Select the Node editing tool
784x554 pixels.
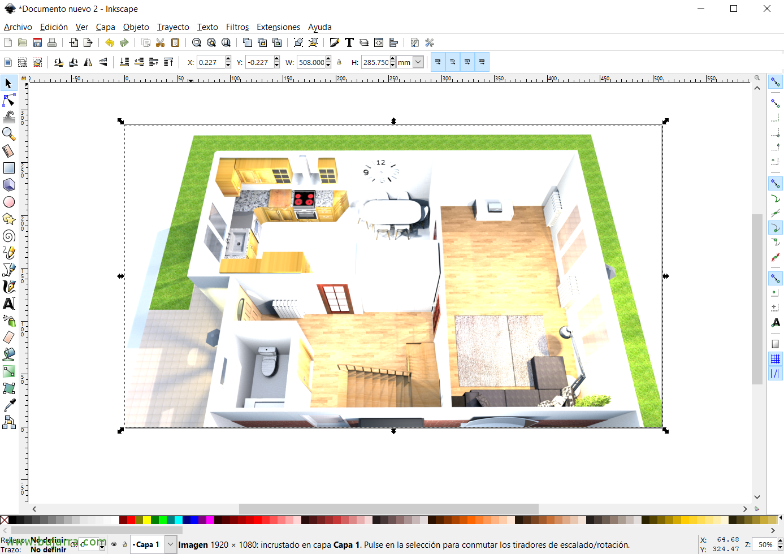pos(8,101)
